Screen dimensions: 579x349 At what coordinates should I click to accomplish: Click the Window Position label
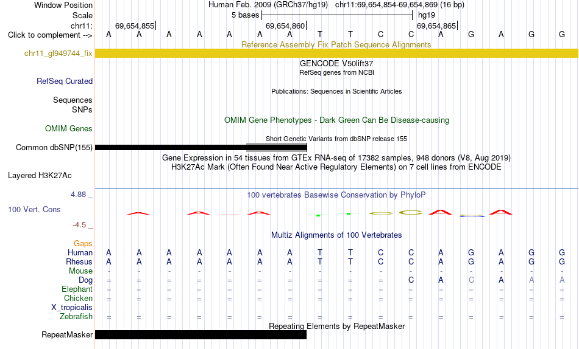(x=63, y=5)
